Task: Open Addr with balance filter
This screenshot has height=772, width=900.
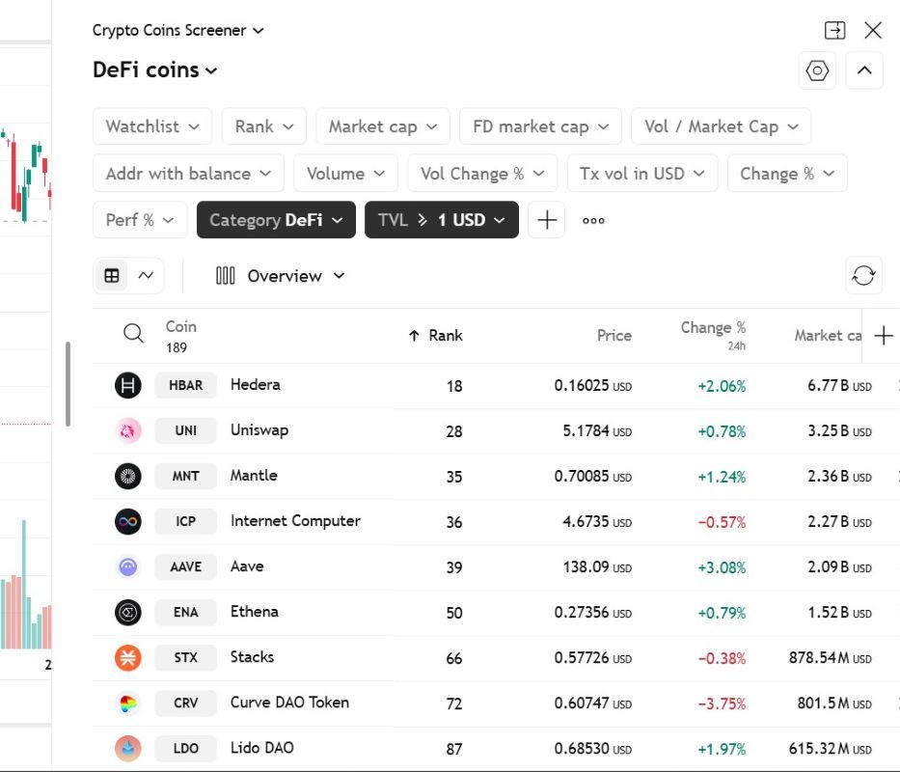Action: 188,174
